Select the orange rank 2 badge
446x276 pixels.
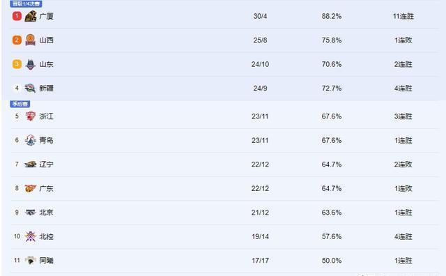pos(17,40)
